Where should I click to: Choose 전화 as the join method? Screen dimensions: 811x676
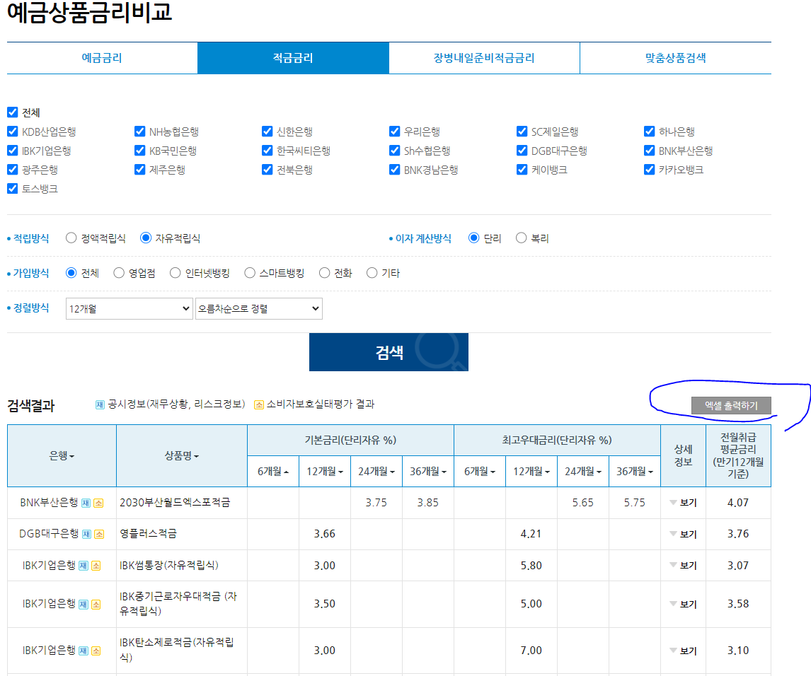click(324, 273)
